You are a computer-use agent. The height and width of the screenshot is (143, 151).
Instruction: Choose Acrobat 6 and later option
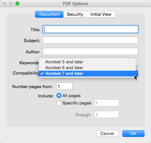coord(87,67)
